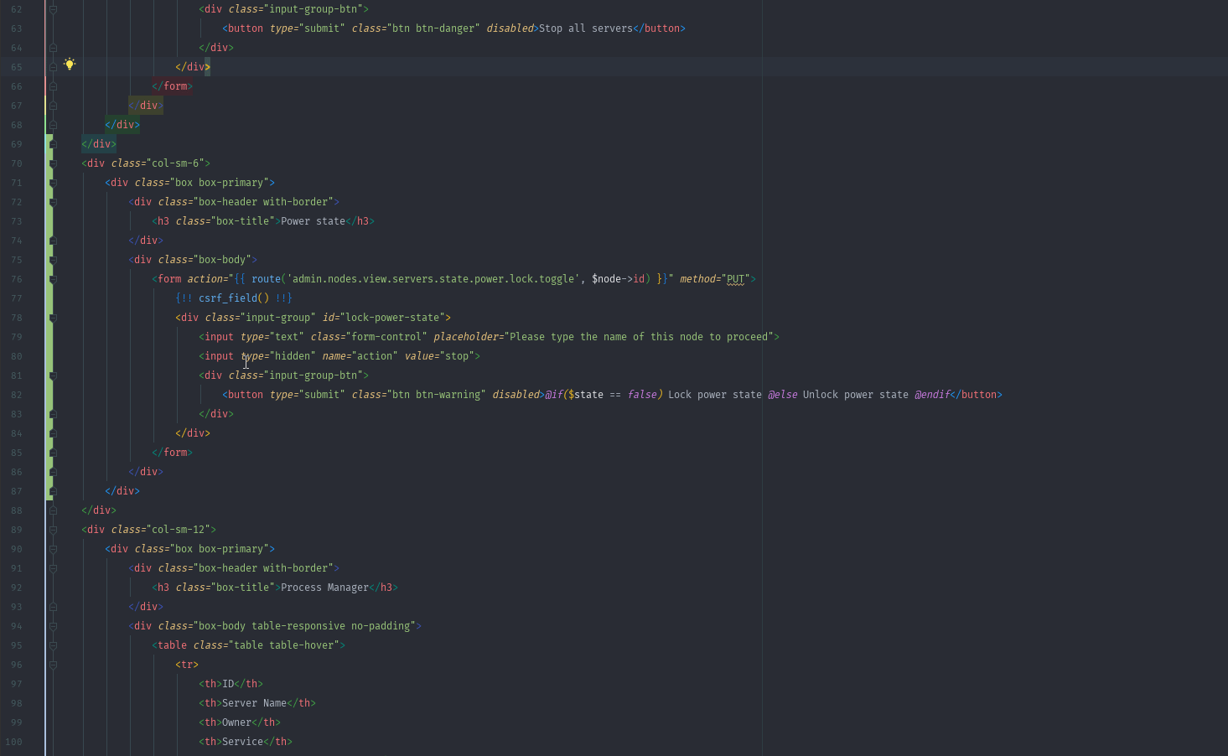Place cursor on 'Power state' heading text
This screenshot has width=1228, height=756.
coord(313,221)
